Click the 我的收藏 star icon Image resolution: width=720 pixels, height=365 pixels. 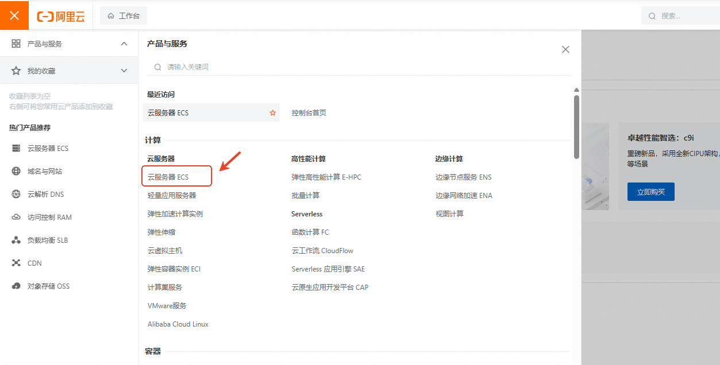point(16,71)
